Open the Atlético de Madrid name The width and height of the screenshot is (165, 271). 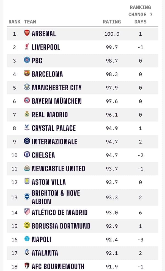point(59,212)
